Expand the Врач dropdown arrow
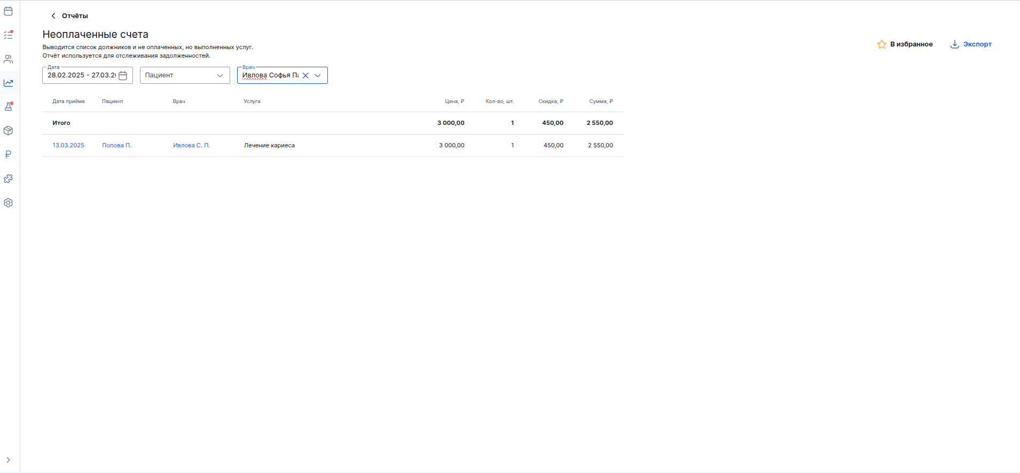 click(x=318, y=75)
